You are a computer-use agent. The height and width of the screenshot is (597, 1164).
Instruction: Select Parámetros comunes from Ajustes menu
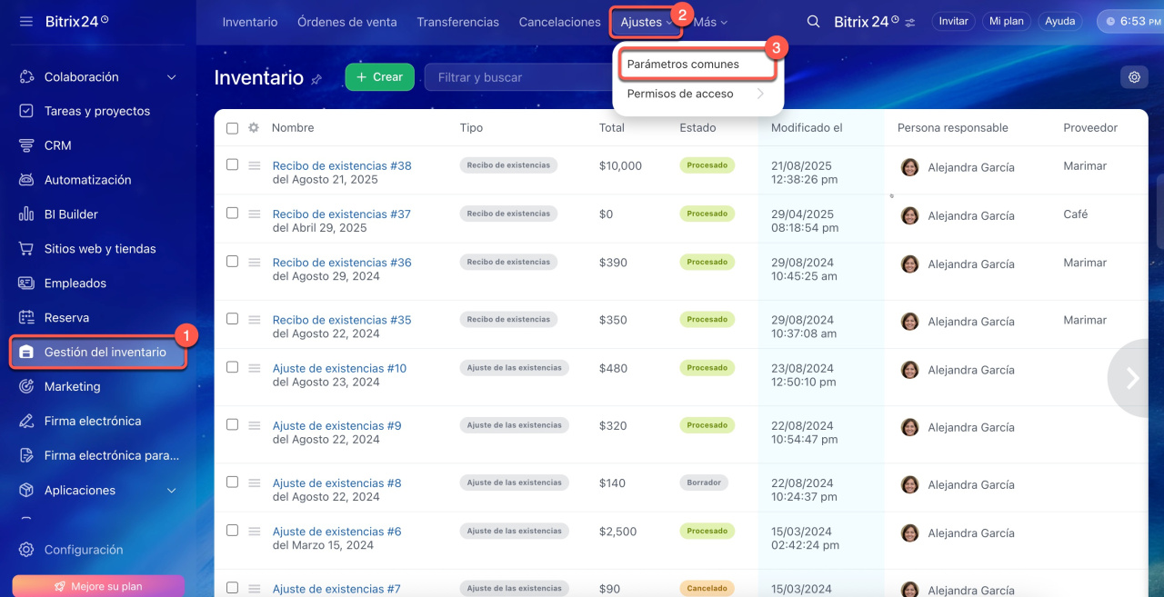pyautogui.click(x=683, y=65)
